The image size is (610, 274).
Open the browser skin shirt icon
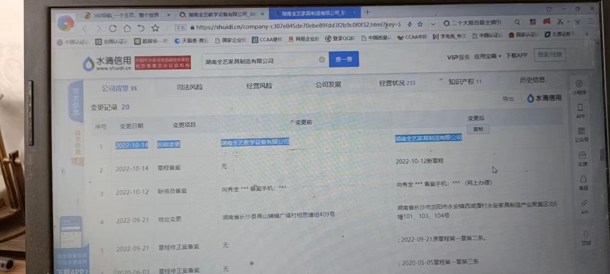coord(549,9)
